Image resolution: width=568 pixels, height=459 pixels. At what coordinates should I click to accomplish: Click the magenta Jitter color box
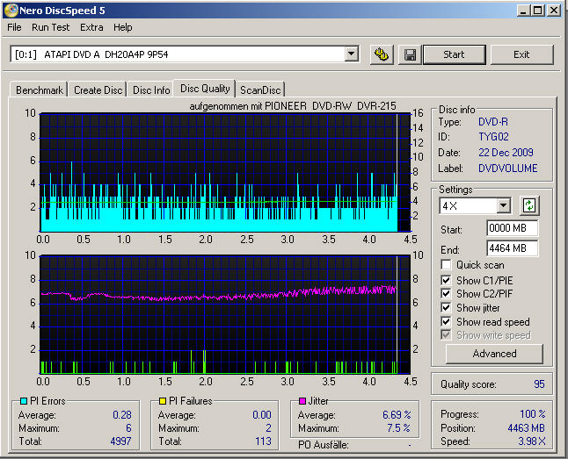pos(302,402)
